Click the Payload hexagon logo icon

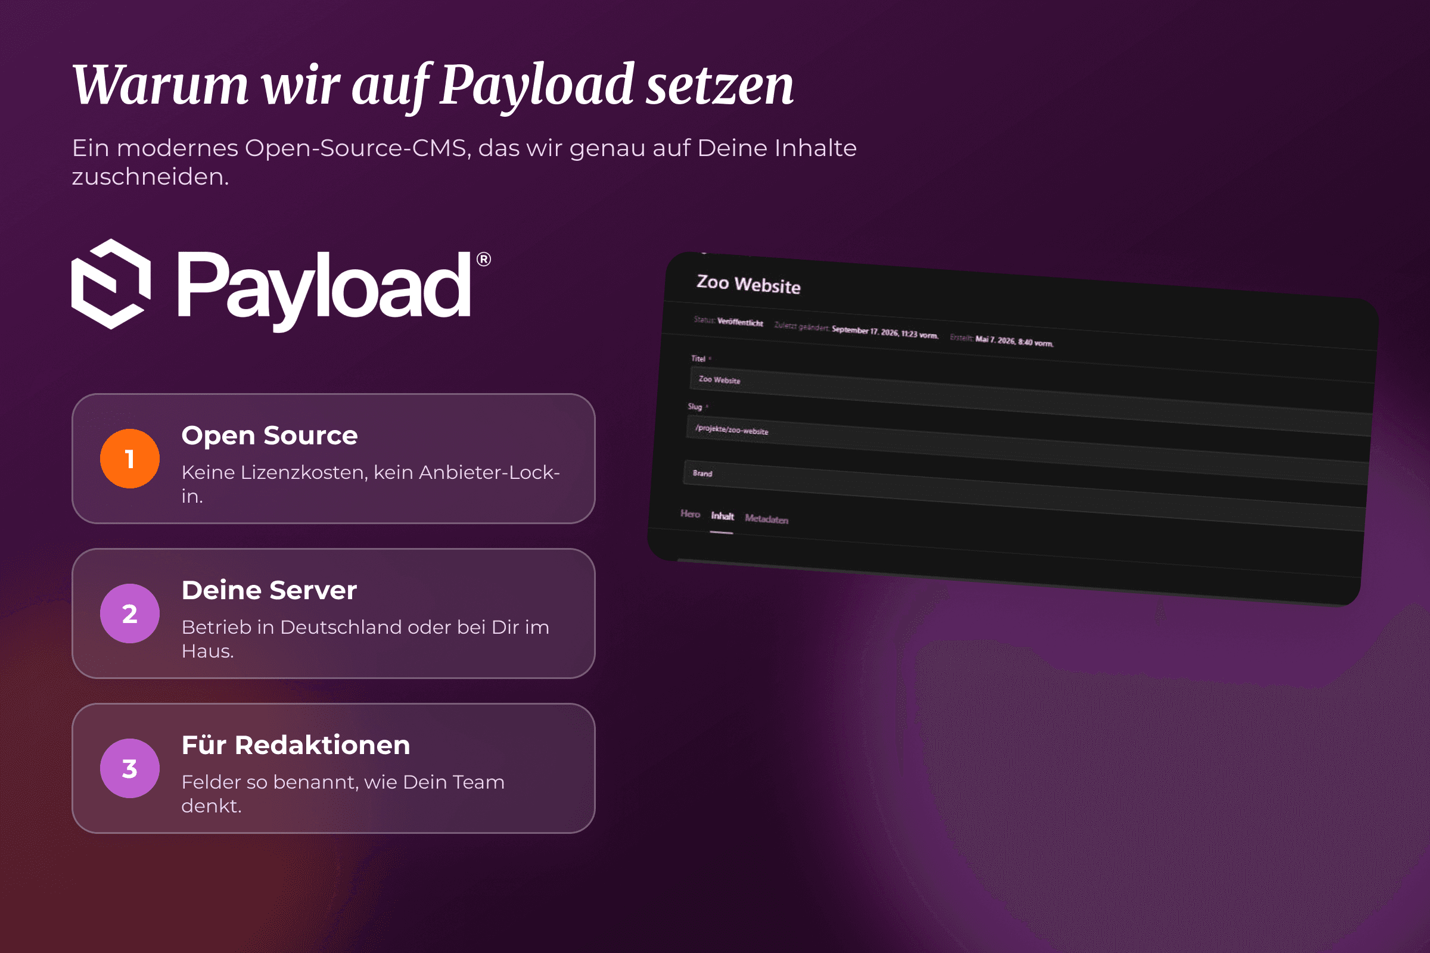tap(111, 284)
